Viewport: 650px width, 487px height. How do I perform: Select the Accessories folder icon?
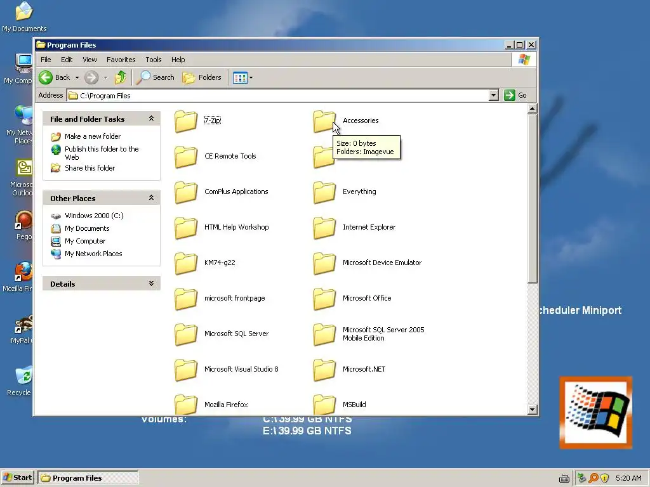click(324, 121)
